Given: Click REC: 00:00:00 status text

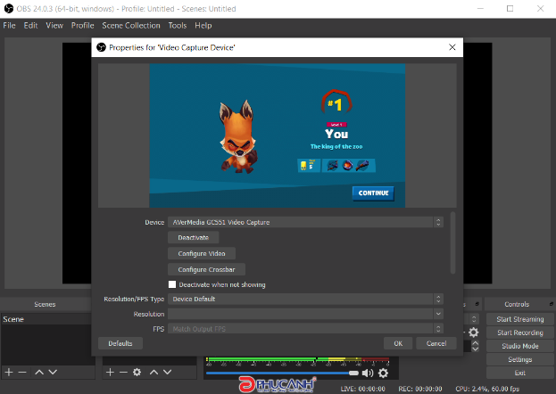Looking at the screenshot, I should 420,389.
